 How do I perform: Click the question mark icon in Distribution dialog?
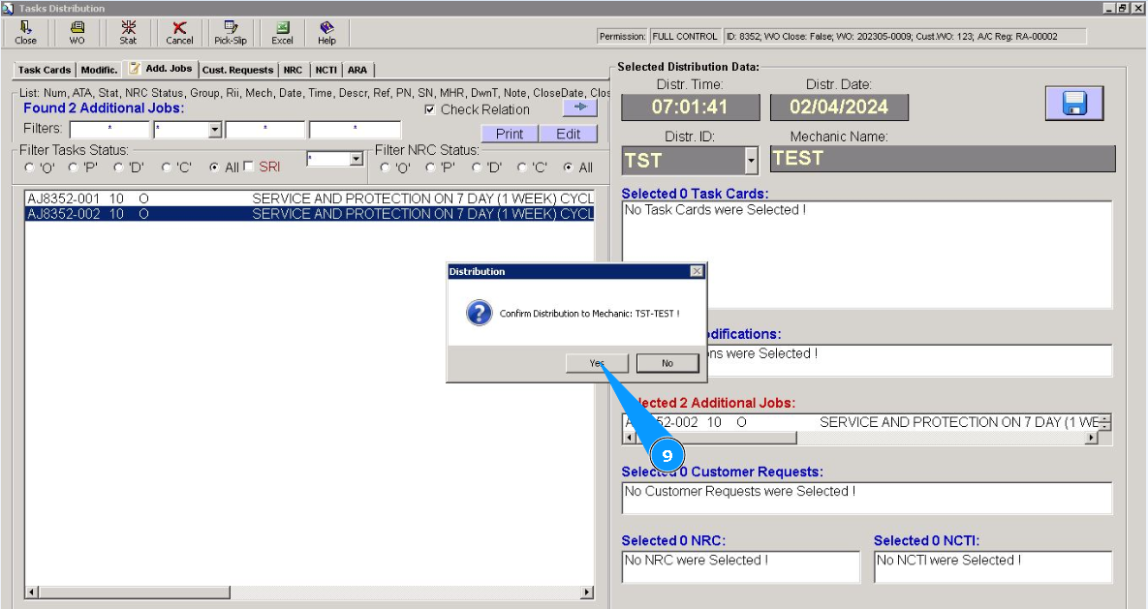480,314
